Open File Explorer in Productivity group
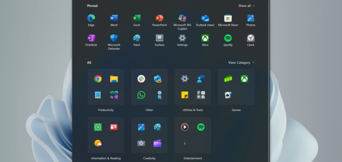Image resolution: width=342 pixels, height=162 pixels. 114,79
